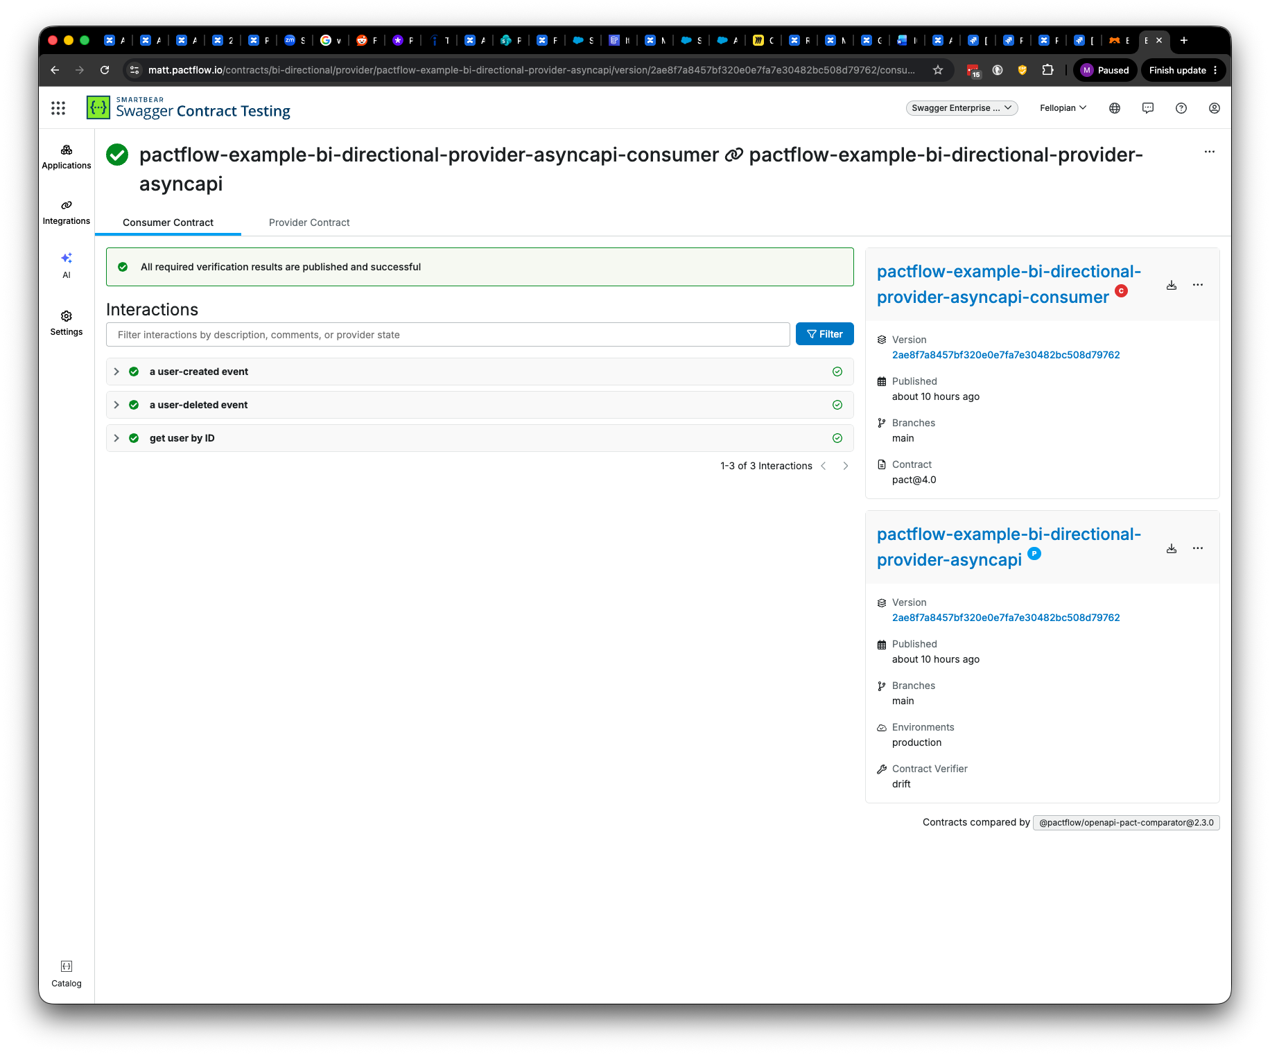Open the provider-asyncapi card title link

tap(1009, 547)
